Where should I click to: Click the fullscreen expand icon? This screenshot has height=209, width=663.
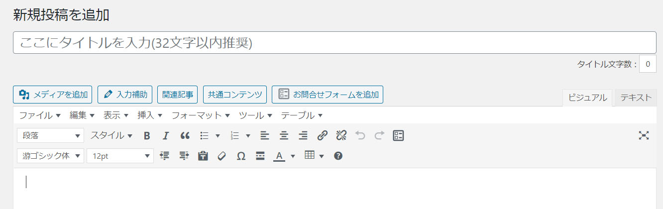[644, 135]
